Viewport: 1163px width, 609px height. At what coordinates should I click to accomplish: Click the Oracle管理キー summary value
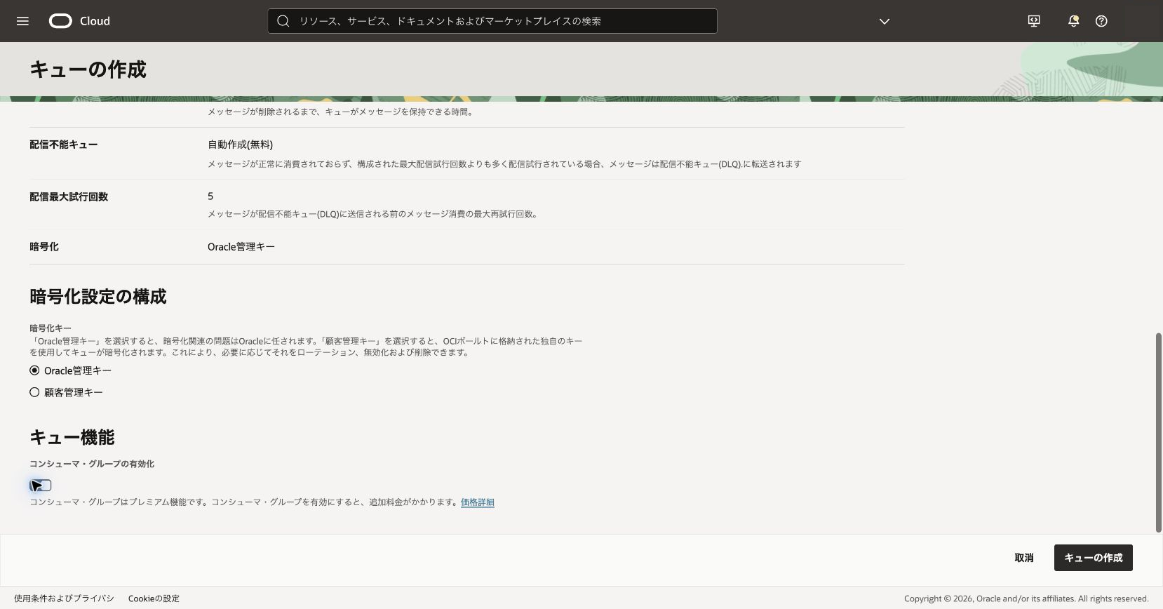(x=241, y=247)
